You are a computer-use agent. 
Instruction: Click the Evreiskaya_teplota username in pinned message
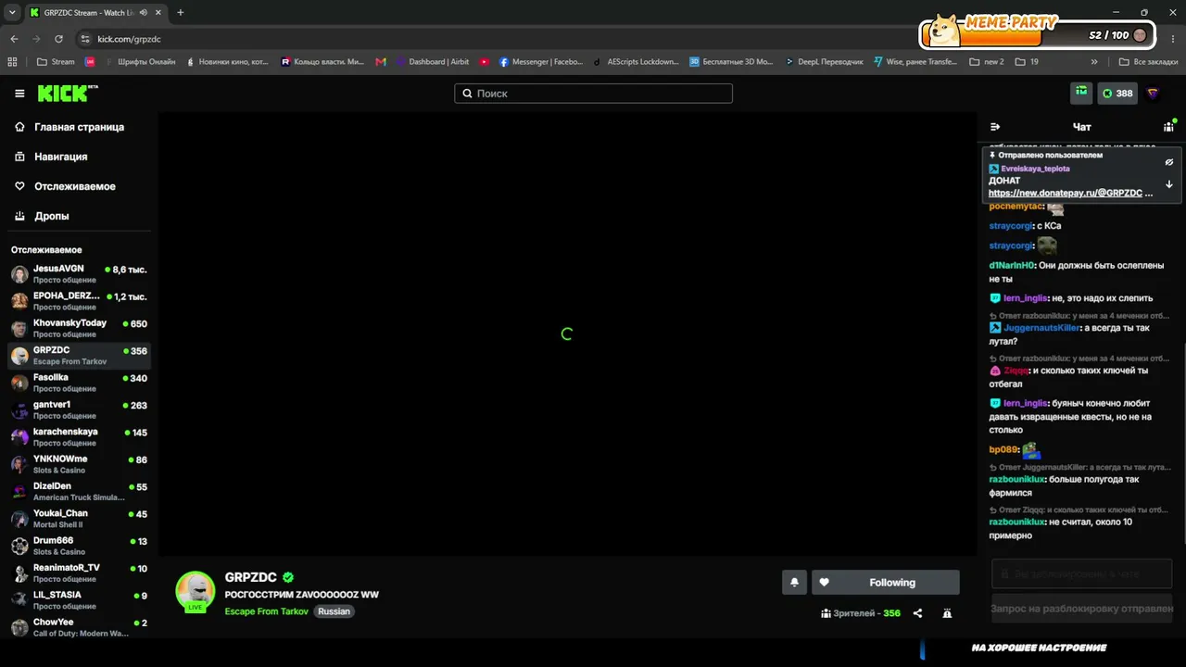1035,169
